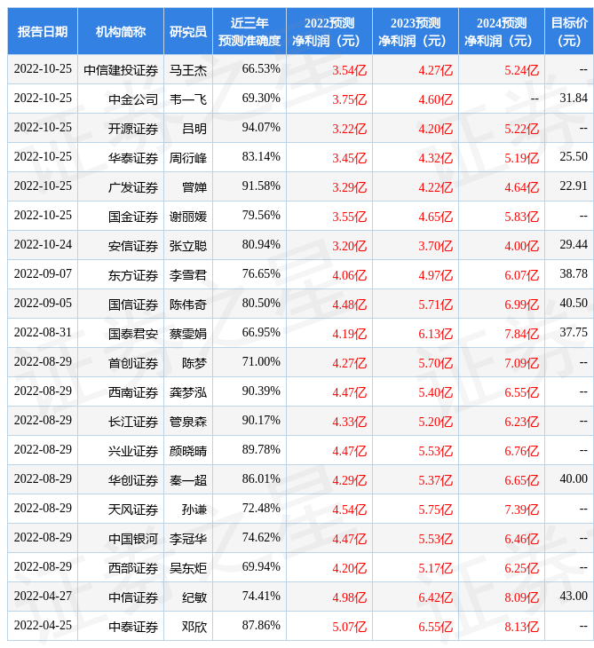Click the 目标价 column header
Screen dimensions: 594x648
tap(569, 31)
